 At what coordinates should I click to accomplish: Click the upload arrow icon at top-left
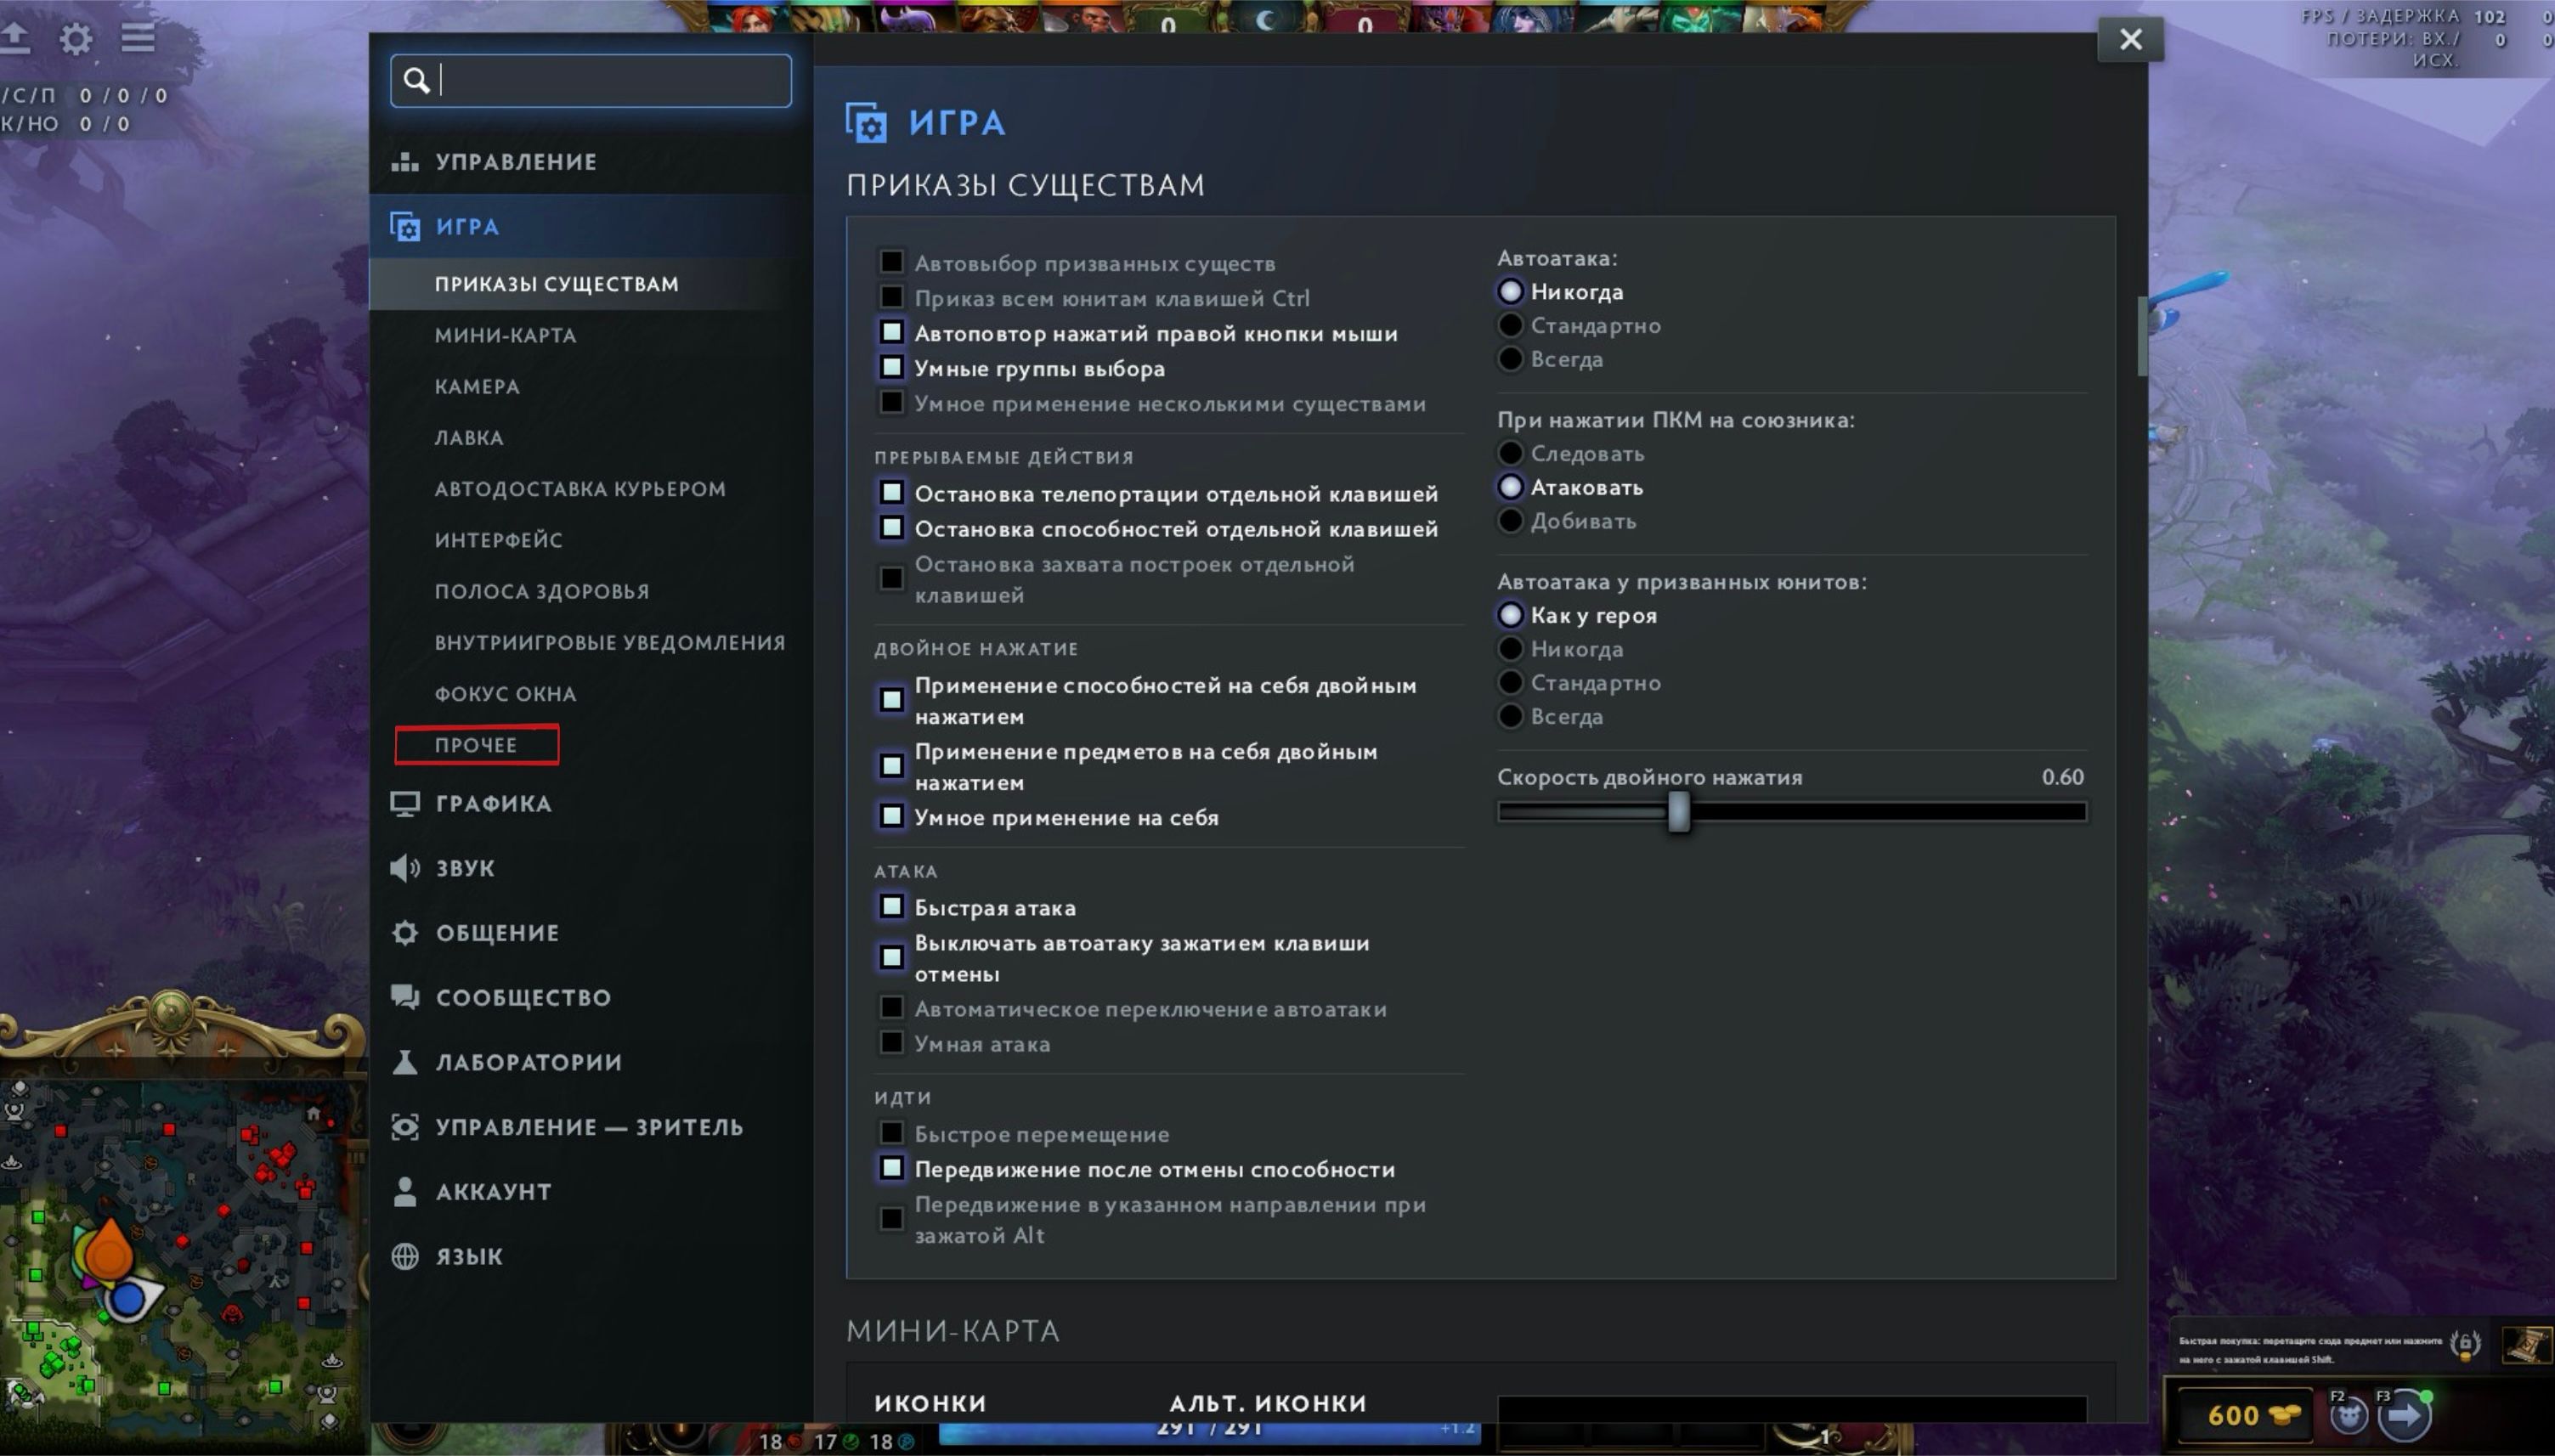[15, 38]
